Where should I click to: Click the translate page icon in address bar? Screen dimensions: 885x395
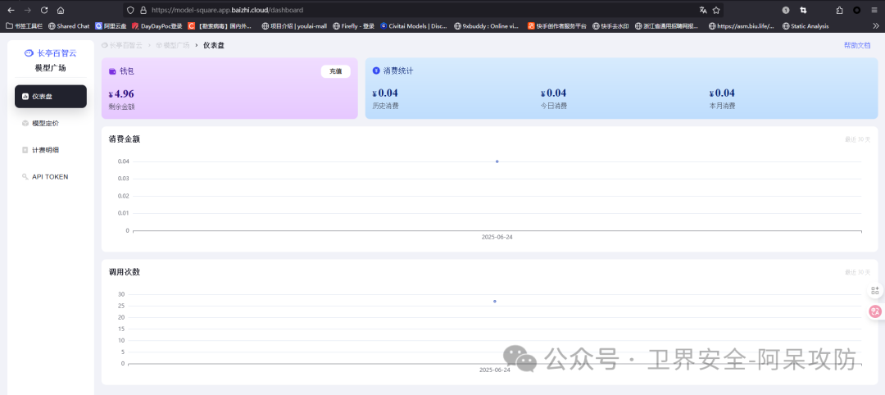pos(703,10)
